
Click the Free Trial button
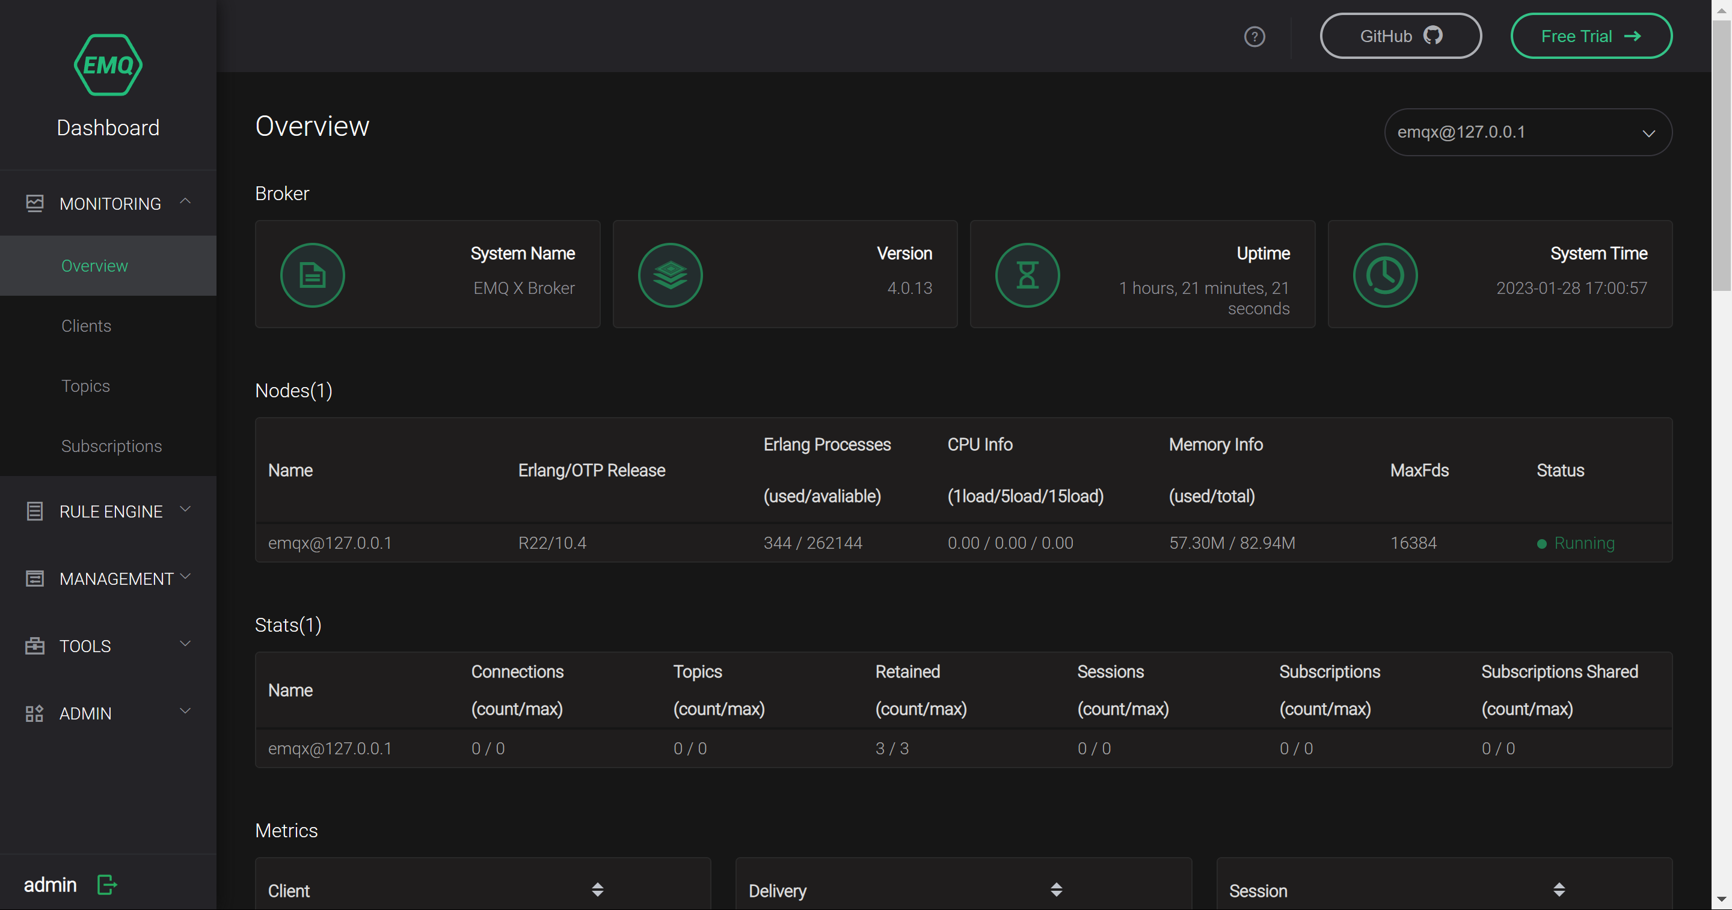(1591, 36)
